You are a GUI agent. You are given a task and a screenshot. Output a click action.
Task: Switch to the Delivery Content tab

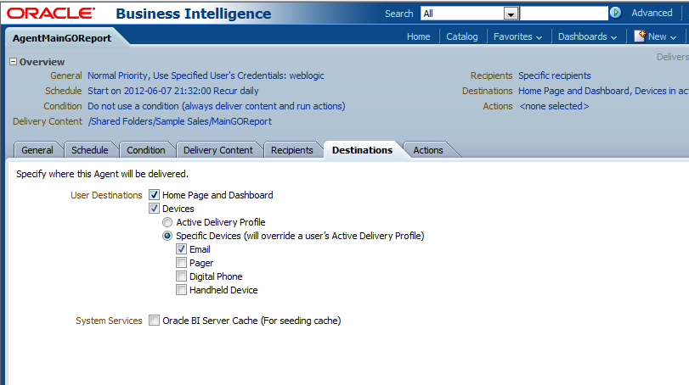tap(218, 150)
